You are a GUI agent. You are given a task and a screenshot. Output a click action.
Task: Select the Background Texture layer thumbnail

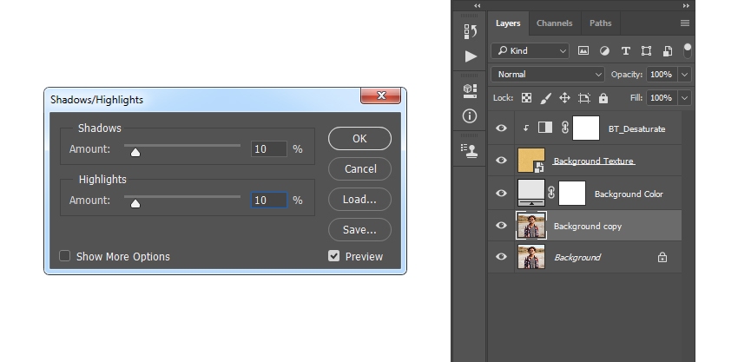click(x=531, y=160)
